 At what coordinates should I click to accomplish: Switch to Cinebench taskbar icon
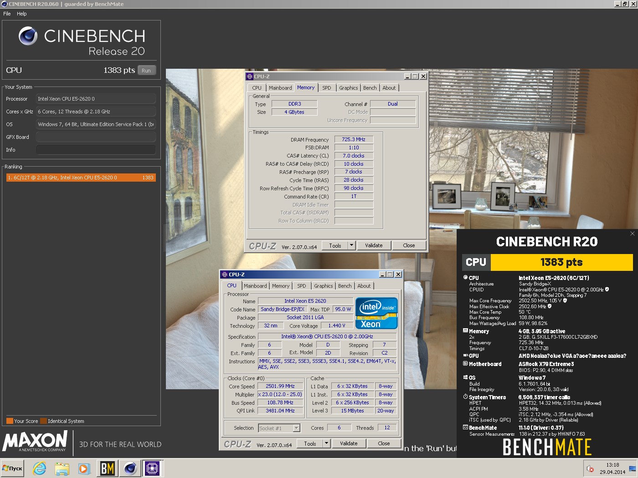click(x=130, y=468)
